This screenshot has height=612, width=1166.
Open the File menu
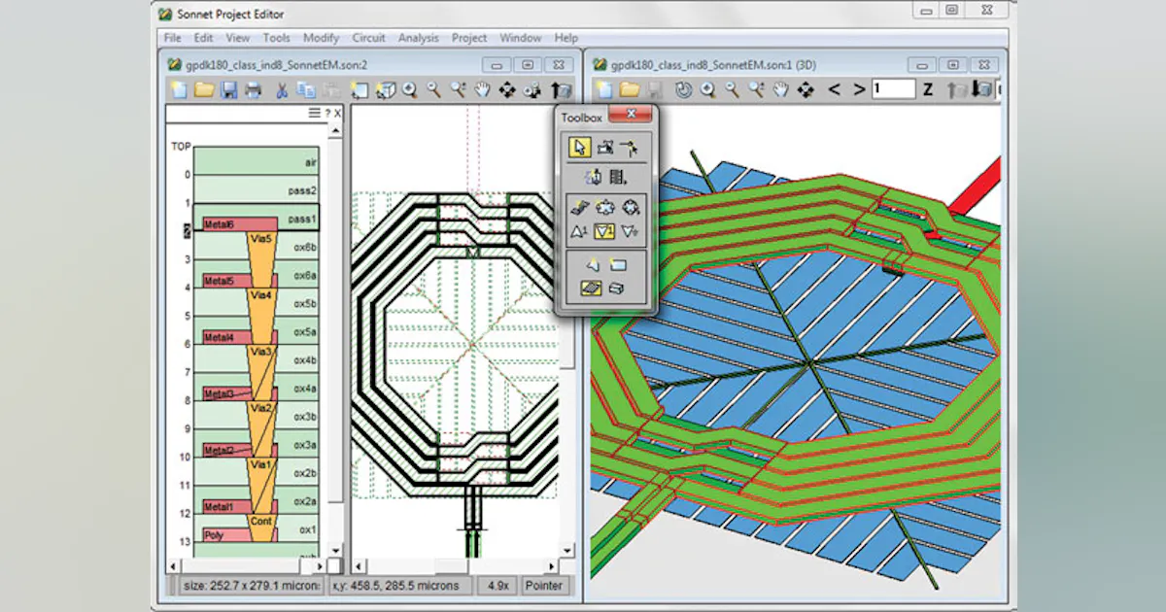point(172,38)
